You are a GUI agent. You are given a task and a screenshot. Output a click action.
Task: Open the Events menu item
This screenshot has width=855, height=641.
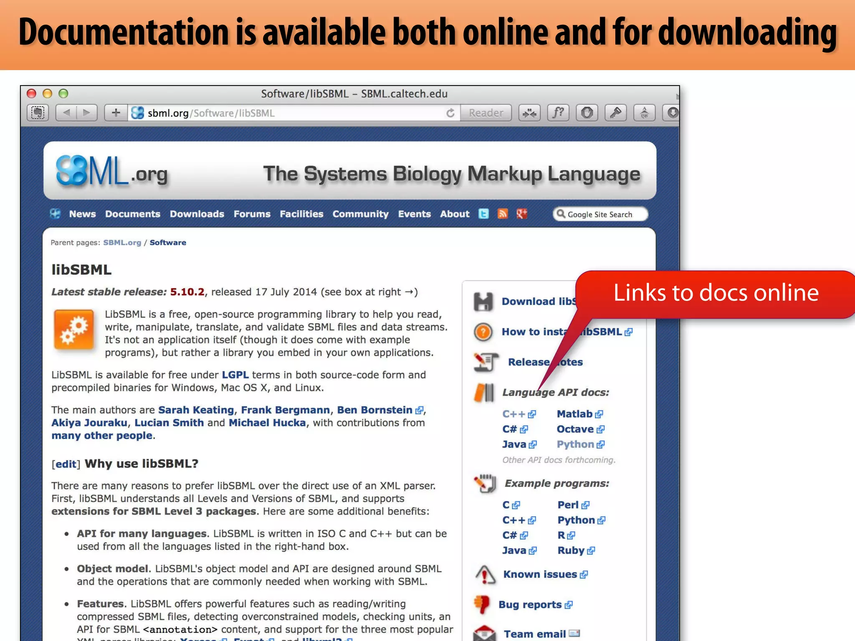(414, 214)
